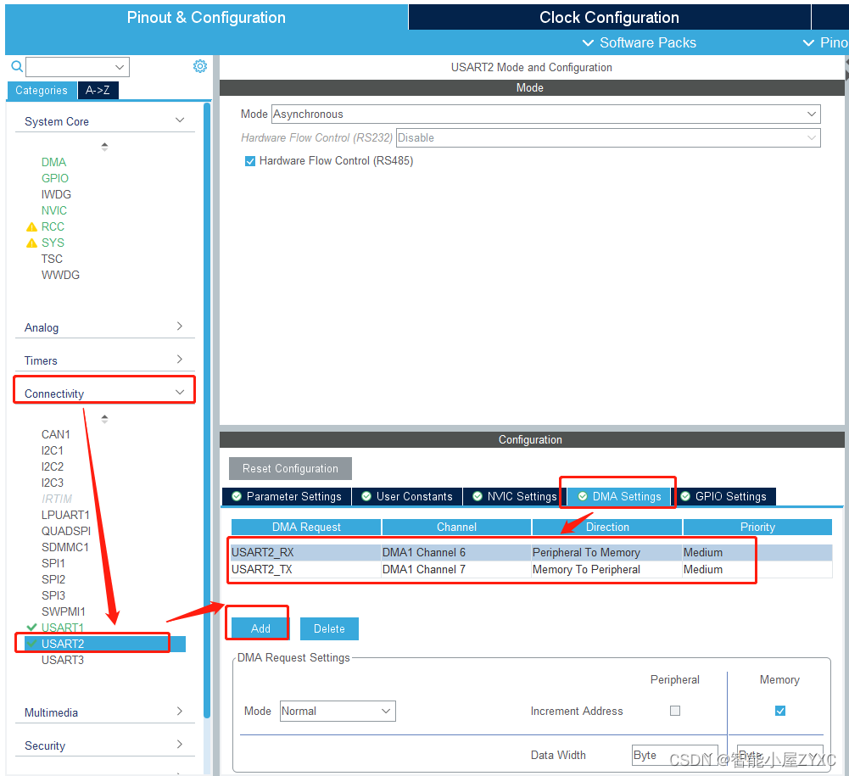This screenshot has width=849, height=776.
Task: Click the Delete DMA request button
Action: pos(329,628)
